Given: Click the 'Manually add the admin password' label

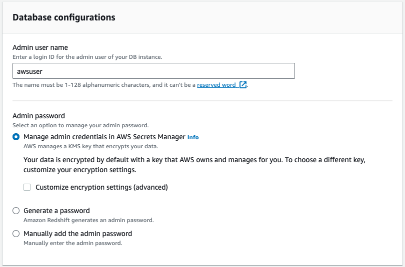Looking at the screenshot, I should coord(77,234).
